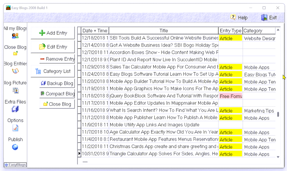Image resolution: width=287 pixels, height=171 pixels.
Task: Select the 'Plant ID And Report Now Live' entry
Action: [164, 60]
